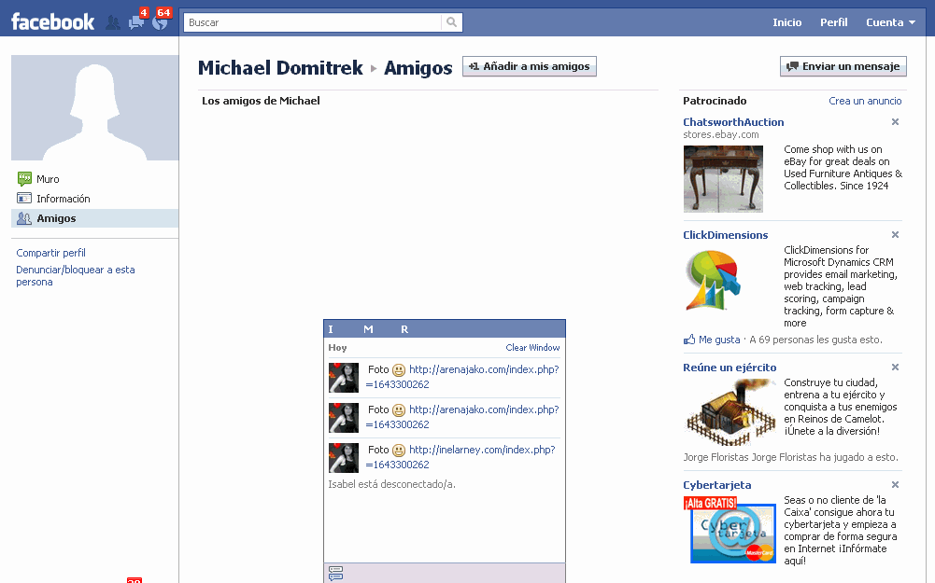Open the first arenajako.com chat link
Image resolution: width=935 pixels, height=583 pixels.
click(x=462, y=377)
